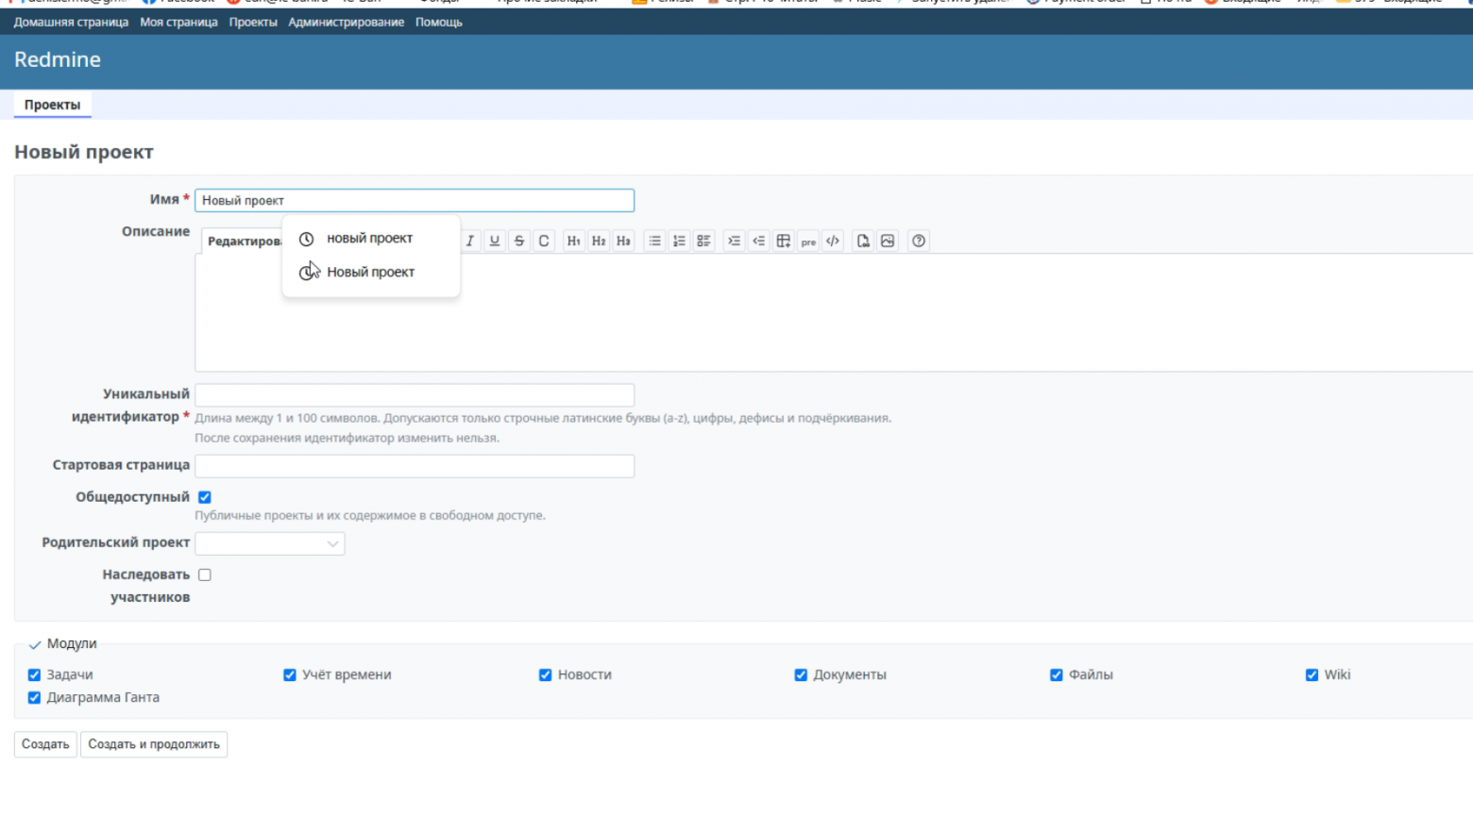The image size is (1473, 815).
Task: Open Моя страница in top menu
Action: click(x=178, y=22)
